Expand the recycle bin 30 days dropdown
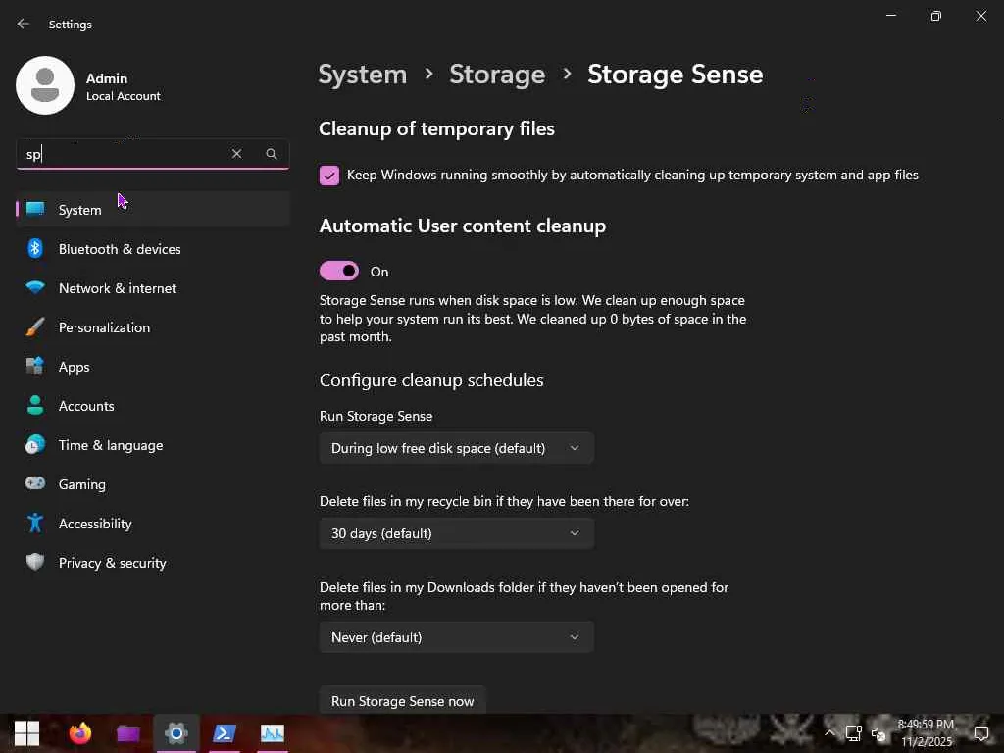This screenshot has width=1004, height=753. click(456, 533)
